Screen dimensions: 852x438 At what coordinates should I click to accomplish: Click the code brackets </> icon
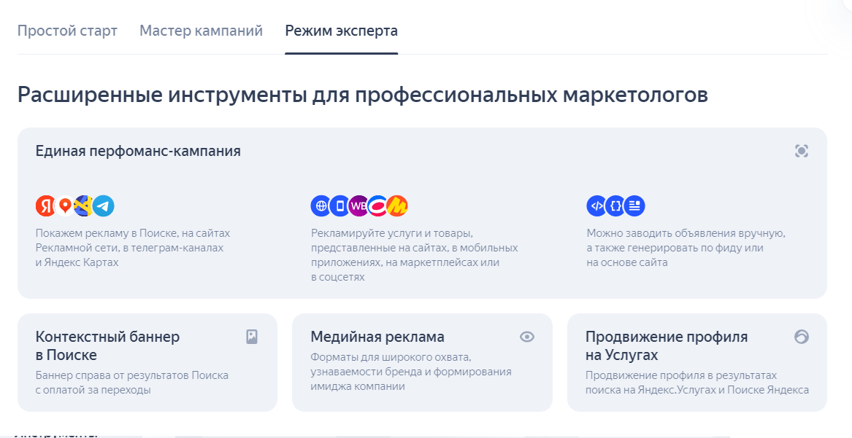tap(596, 206)
